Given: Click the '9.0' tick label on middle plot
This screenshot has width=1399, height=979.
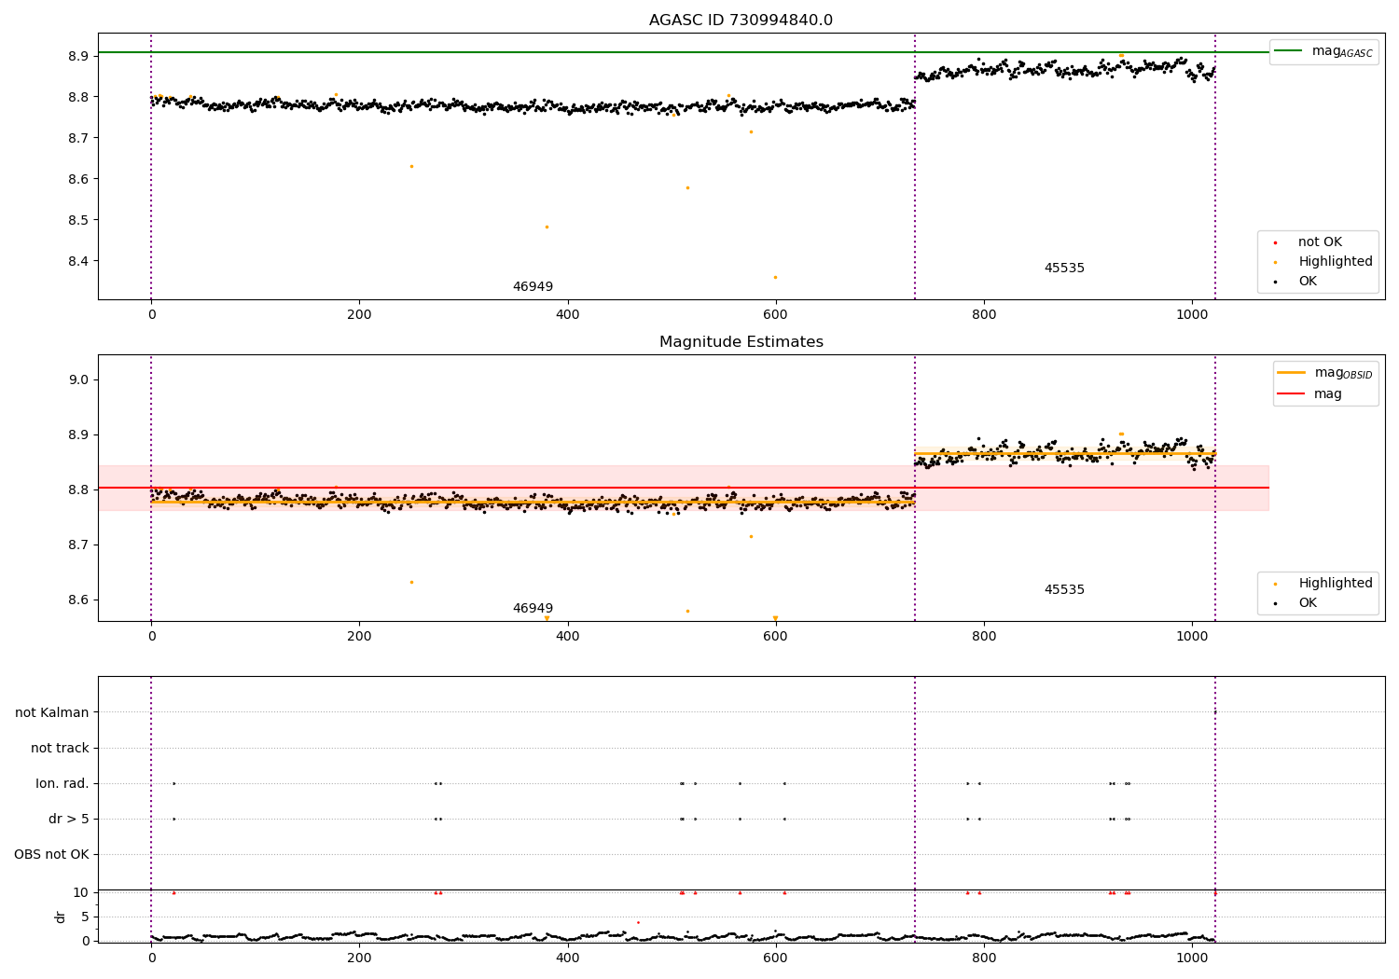Looking at the screenshot, I should (77, 380).
